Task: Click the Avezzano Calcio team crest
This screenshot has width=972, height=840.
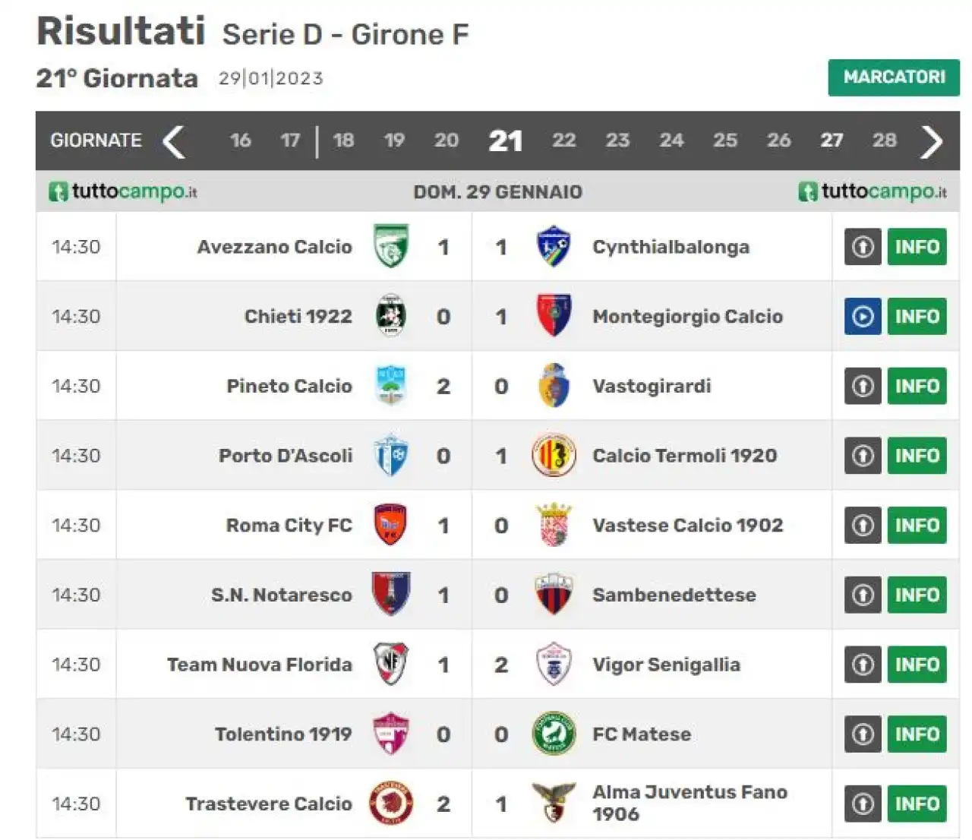Action: pos(391,246)
